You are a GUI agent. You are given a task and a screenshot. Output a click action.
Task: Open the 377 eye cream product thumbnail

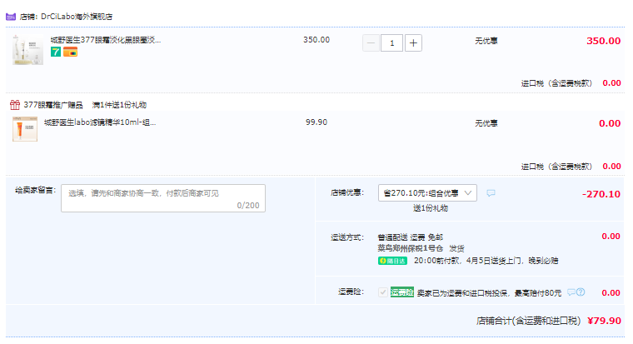27,50
